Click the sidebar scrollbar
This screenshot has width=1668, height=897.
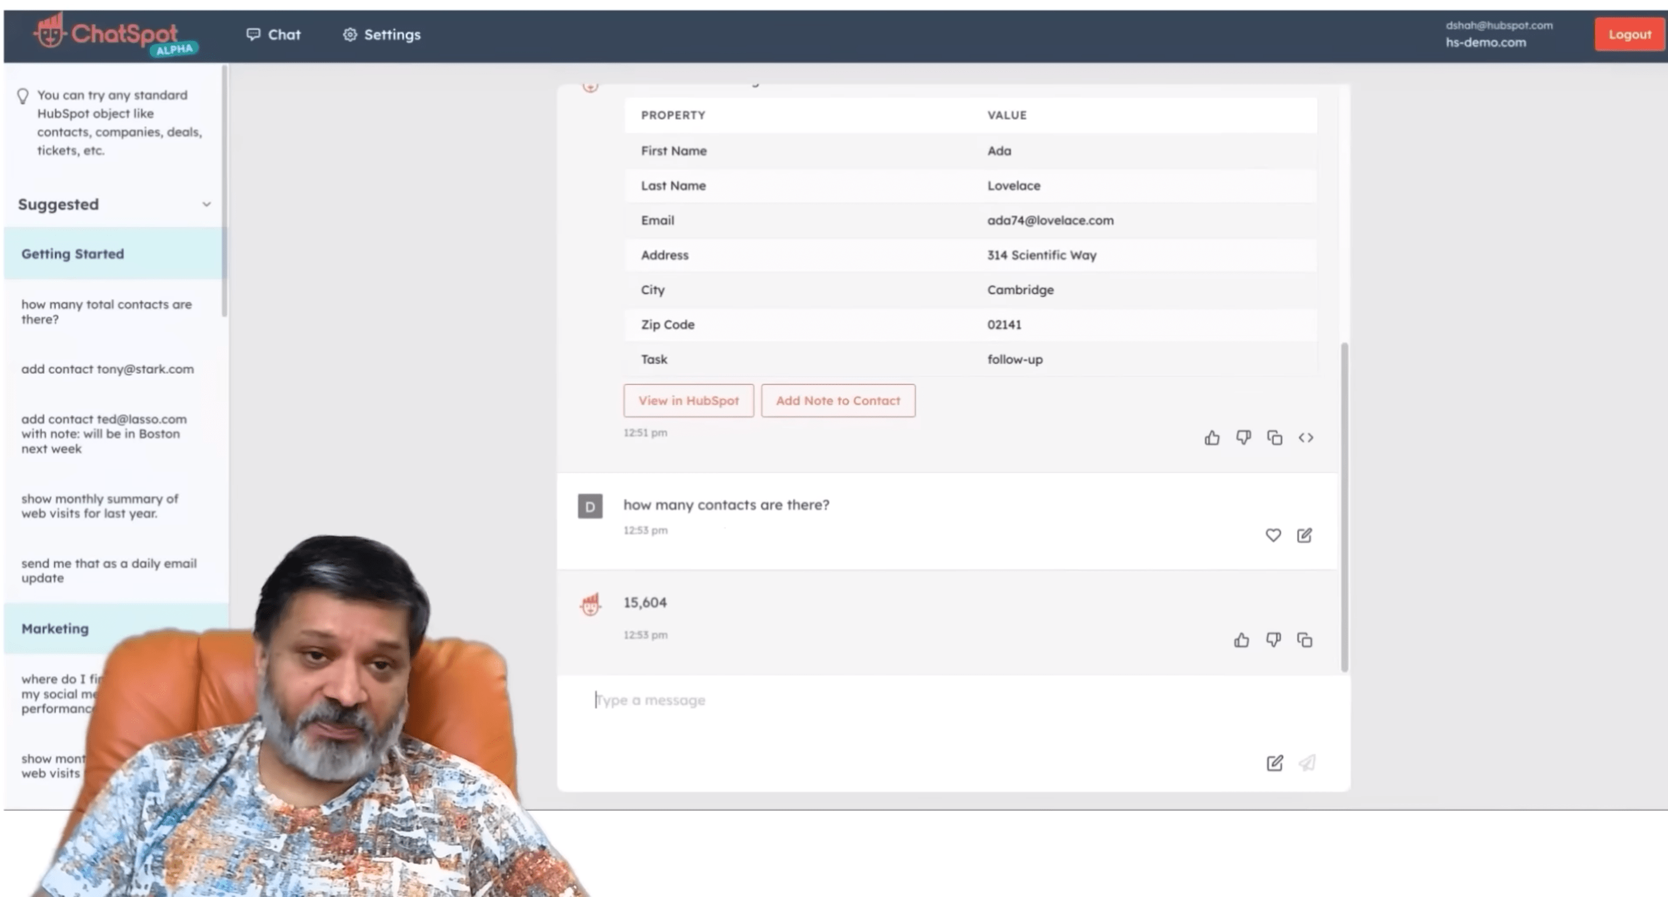tap(224, 190)
